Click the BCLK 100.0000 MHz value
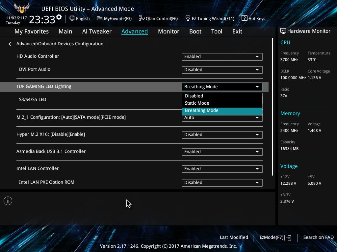Screen dimensions: 337x252 coord(293,78)
